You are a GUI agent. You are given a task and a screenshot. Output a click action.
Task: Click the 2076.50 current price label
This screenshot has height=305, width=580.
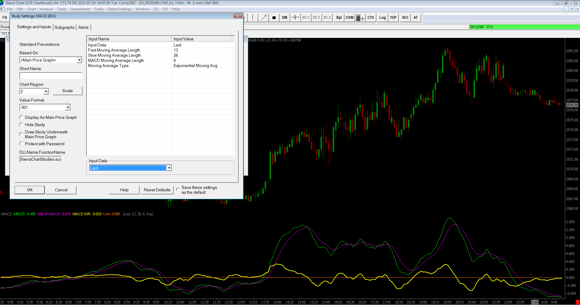[x=572, y=105]
